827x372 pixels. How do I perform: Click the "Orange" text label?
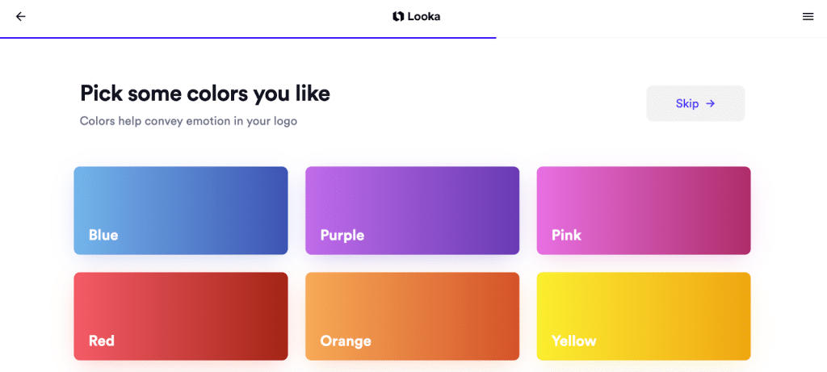pos(346,341)
